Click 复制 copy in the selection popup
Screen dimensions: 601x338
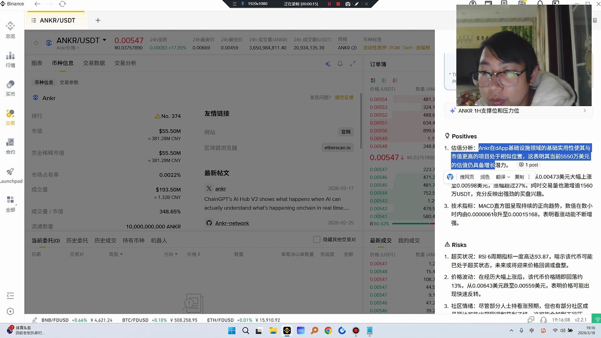519,177
